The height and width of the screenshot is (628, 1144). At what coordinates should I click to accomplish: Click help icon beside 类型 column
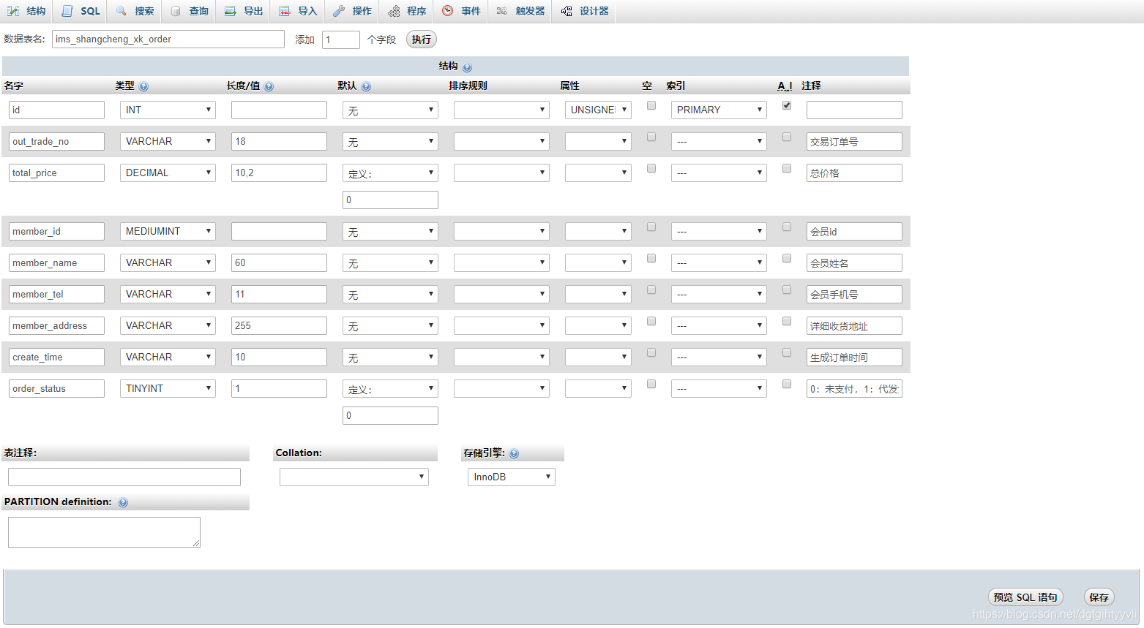coord(143,86)
